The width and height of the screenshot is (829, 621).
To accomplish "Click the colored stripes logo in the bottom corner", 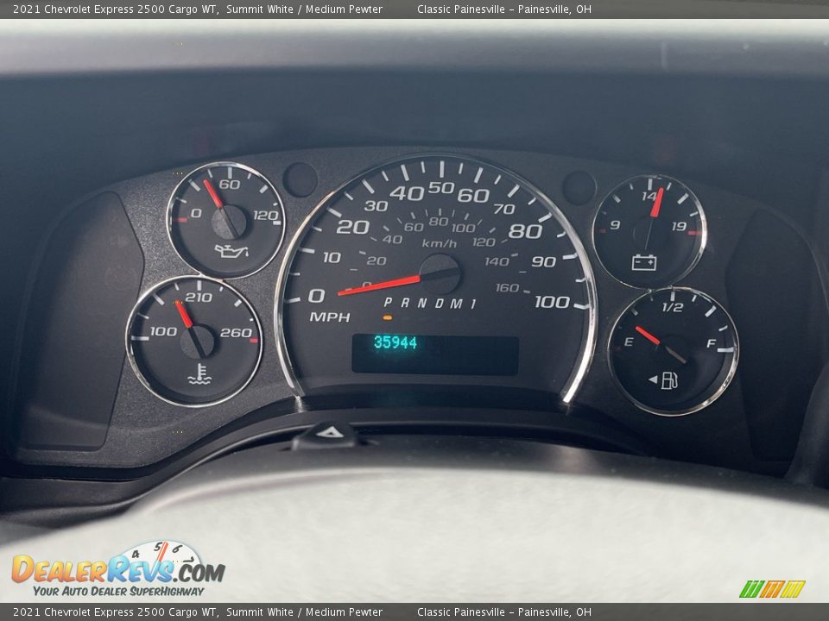I will pyautogui.click(x=771, y=589).
